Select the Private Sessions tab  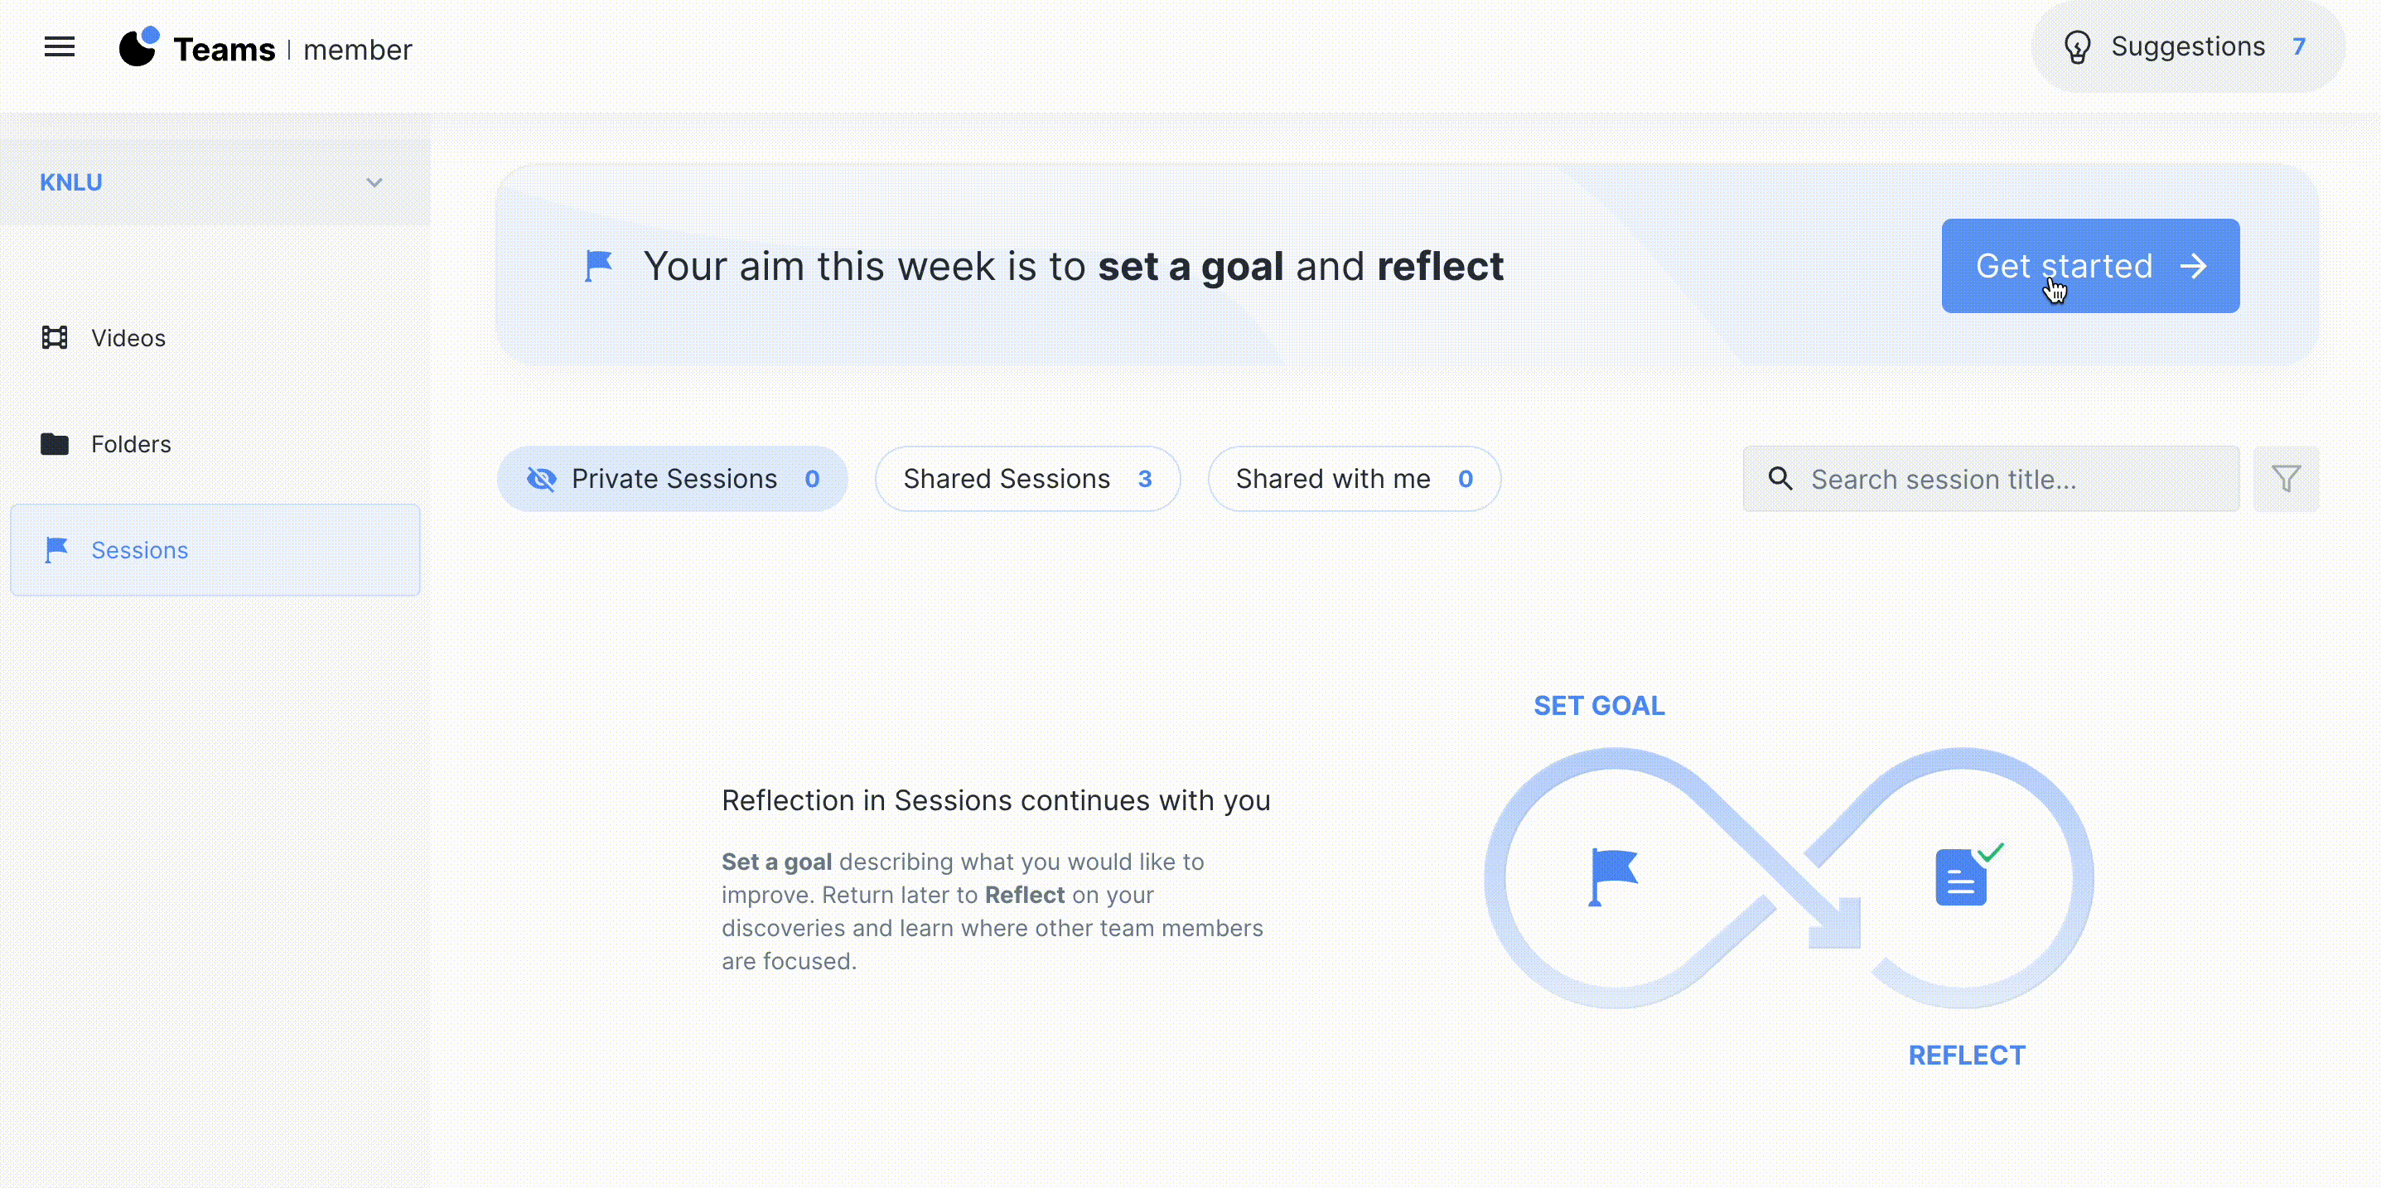click(672, 479)
